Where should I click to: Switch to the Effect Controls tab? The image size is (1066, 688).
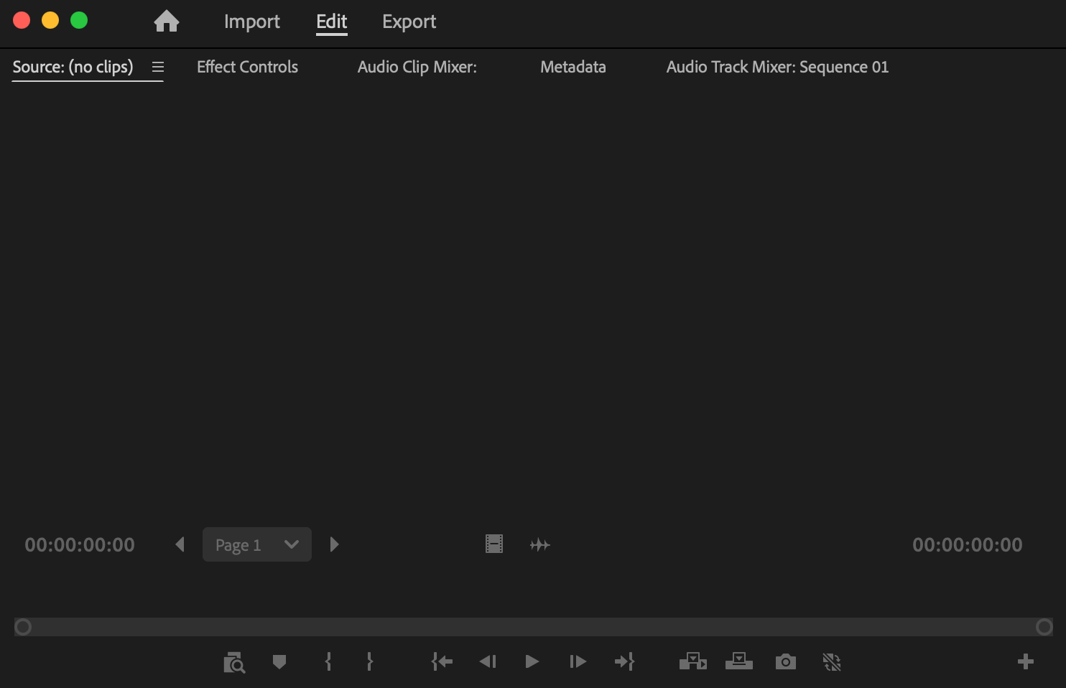pyautogui.click(x=247, y=67)
